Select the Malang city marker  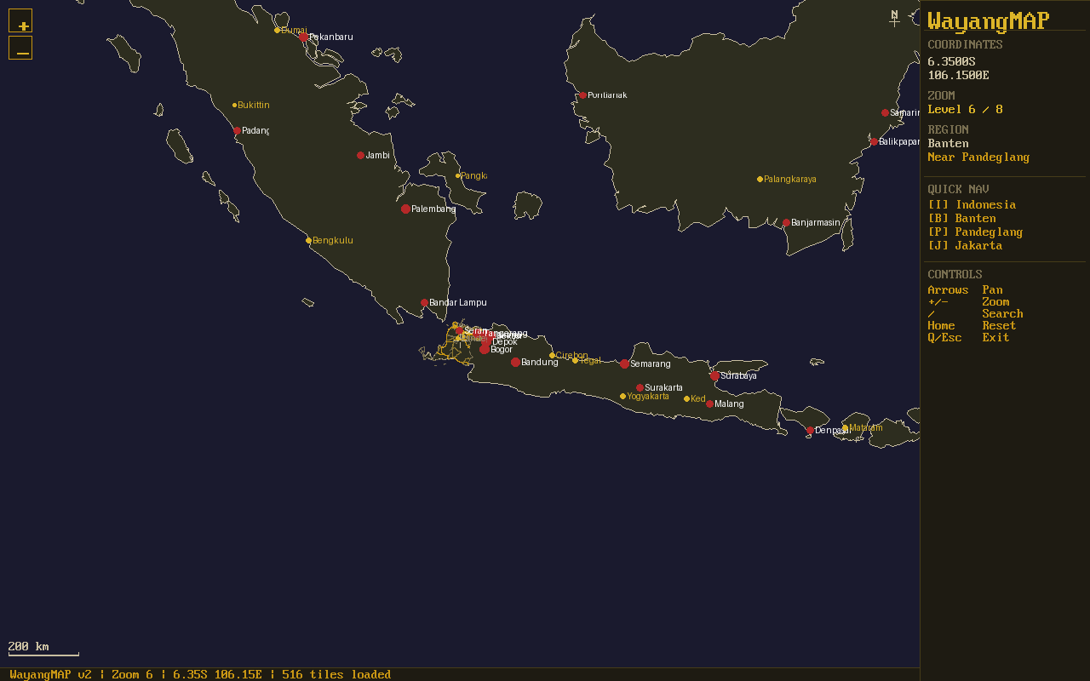tap(709, 403)
